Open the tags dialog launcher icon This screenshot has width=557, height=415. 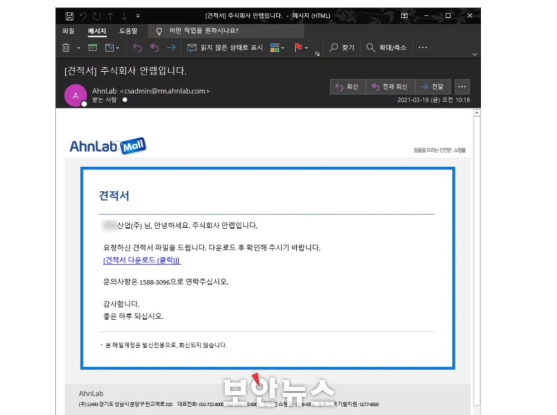click(317, 53)
